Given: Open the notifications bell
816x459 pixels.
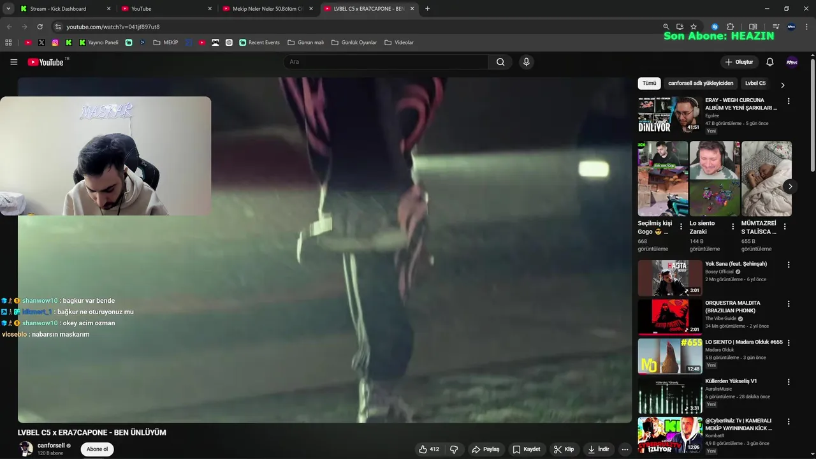Looking at the screenshot, I should click(770, 62).
